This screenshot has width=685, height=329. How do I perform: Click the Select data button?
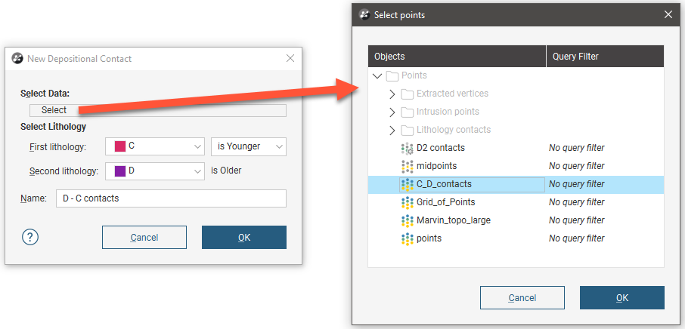click(54, 110)
